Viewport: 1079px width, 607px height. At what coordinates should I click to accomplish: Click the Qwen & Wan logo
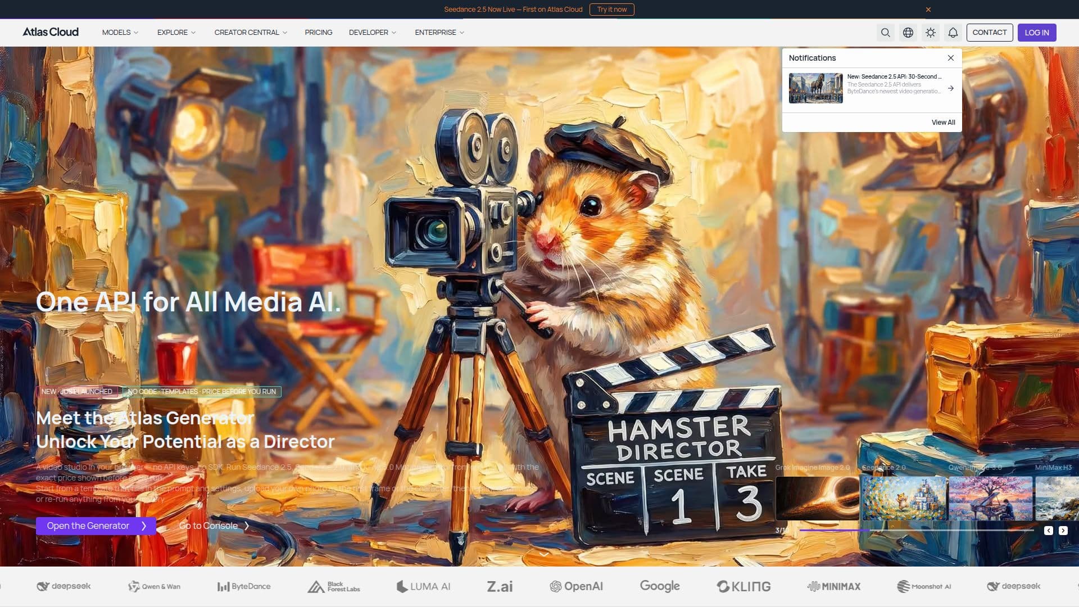154,586
